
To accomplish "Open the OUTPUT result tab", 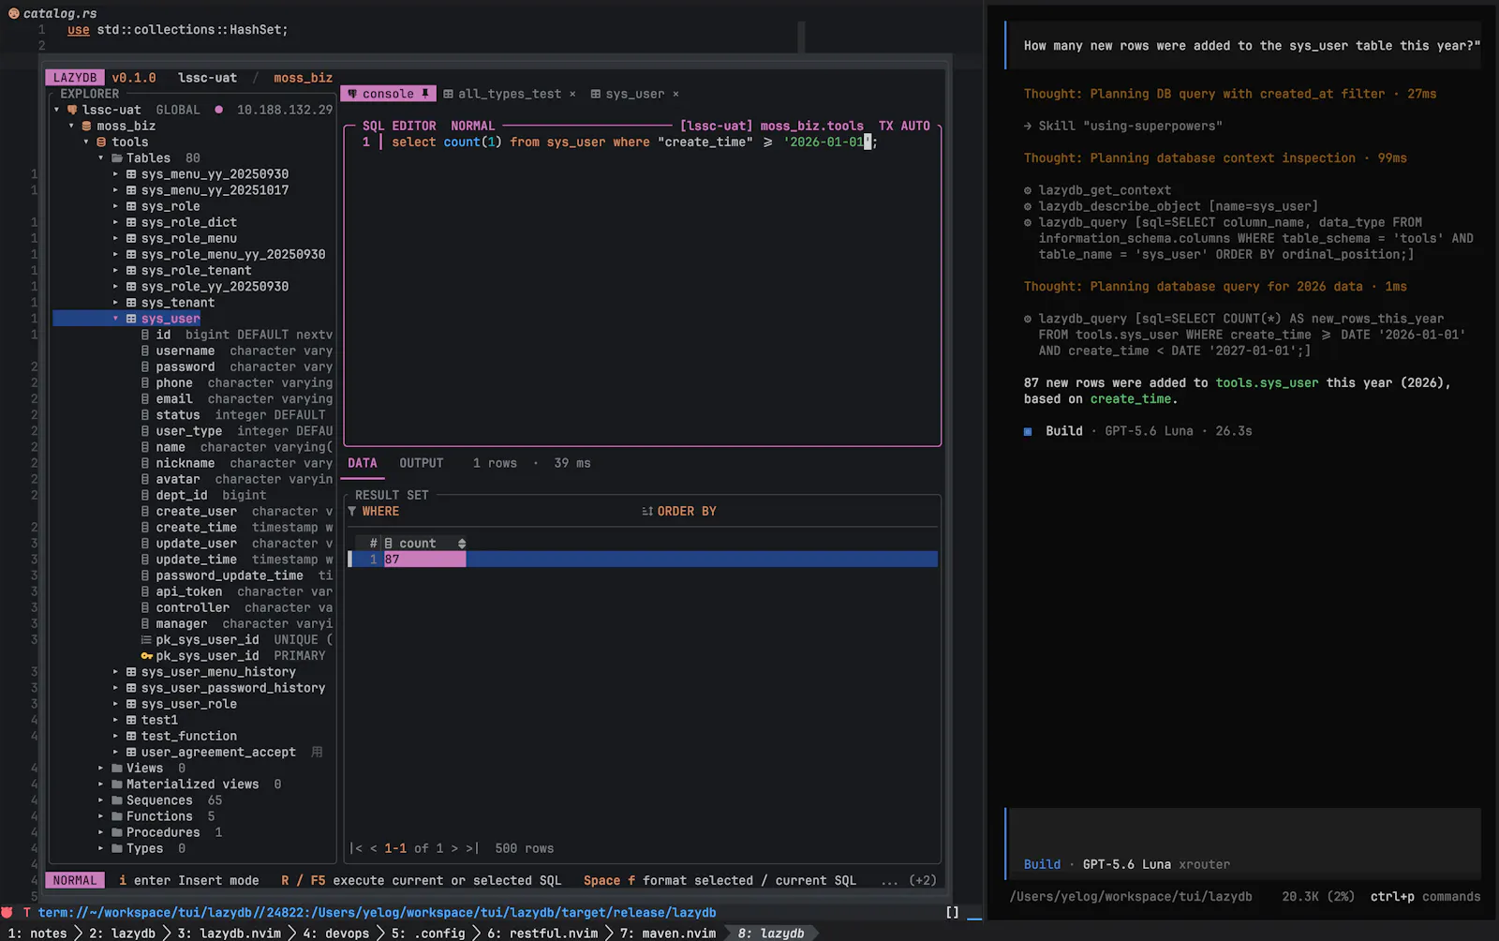I will (422, 463).
